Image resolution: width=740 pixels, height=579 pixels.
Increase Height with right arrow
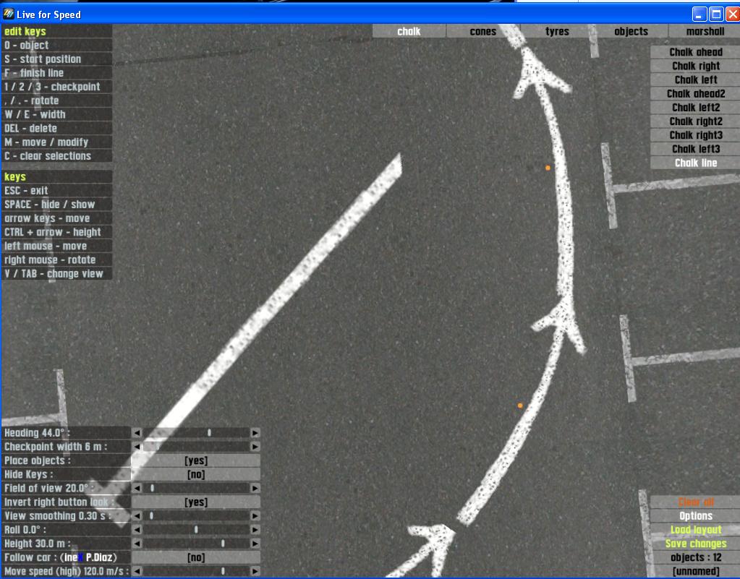pos(255,544)
